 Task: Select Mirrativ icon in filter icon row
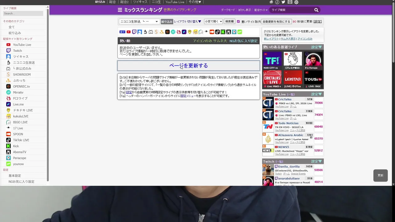click(173, 32)
